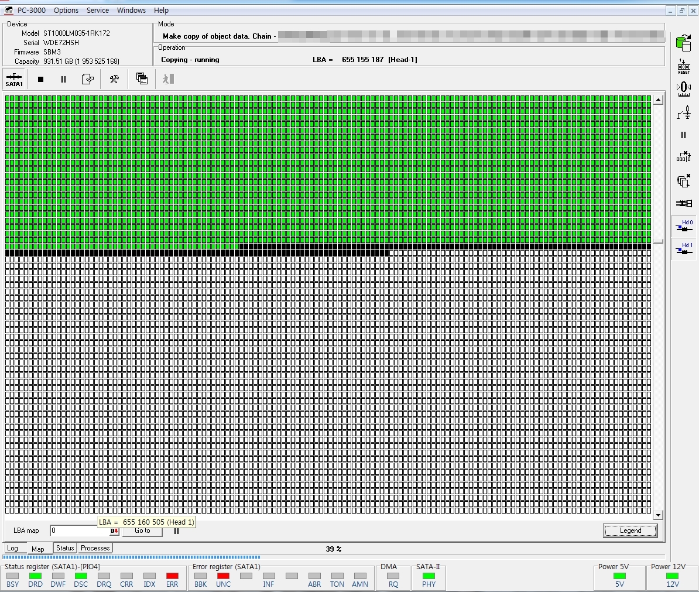The image size is (699, 592).
Task: Stop the running copy operation
Action: coord(40,80)
